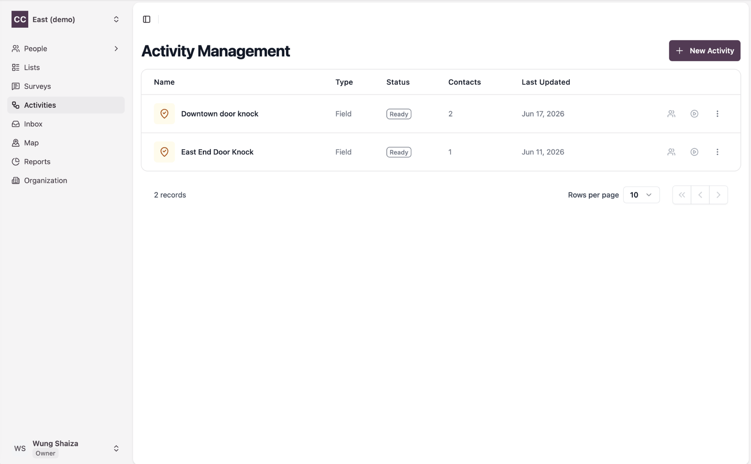The width and height of the screenshot is (751, 464).
Task: Click the Lists sidebar icon
Action: coord(16,67)
